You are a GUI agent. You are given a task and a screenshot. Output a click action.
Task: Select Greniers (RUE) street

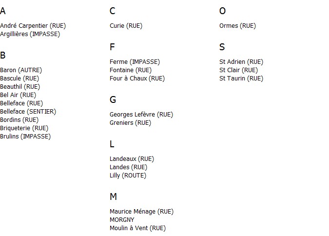130,123
